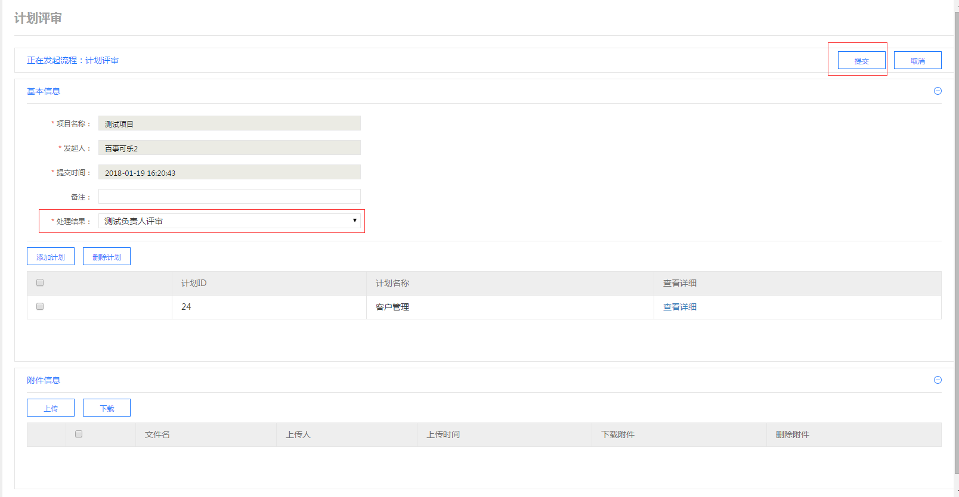959x497 pixels.
Task: Click the 附件信息 section title
Action: [44, 380]
